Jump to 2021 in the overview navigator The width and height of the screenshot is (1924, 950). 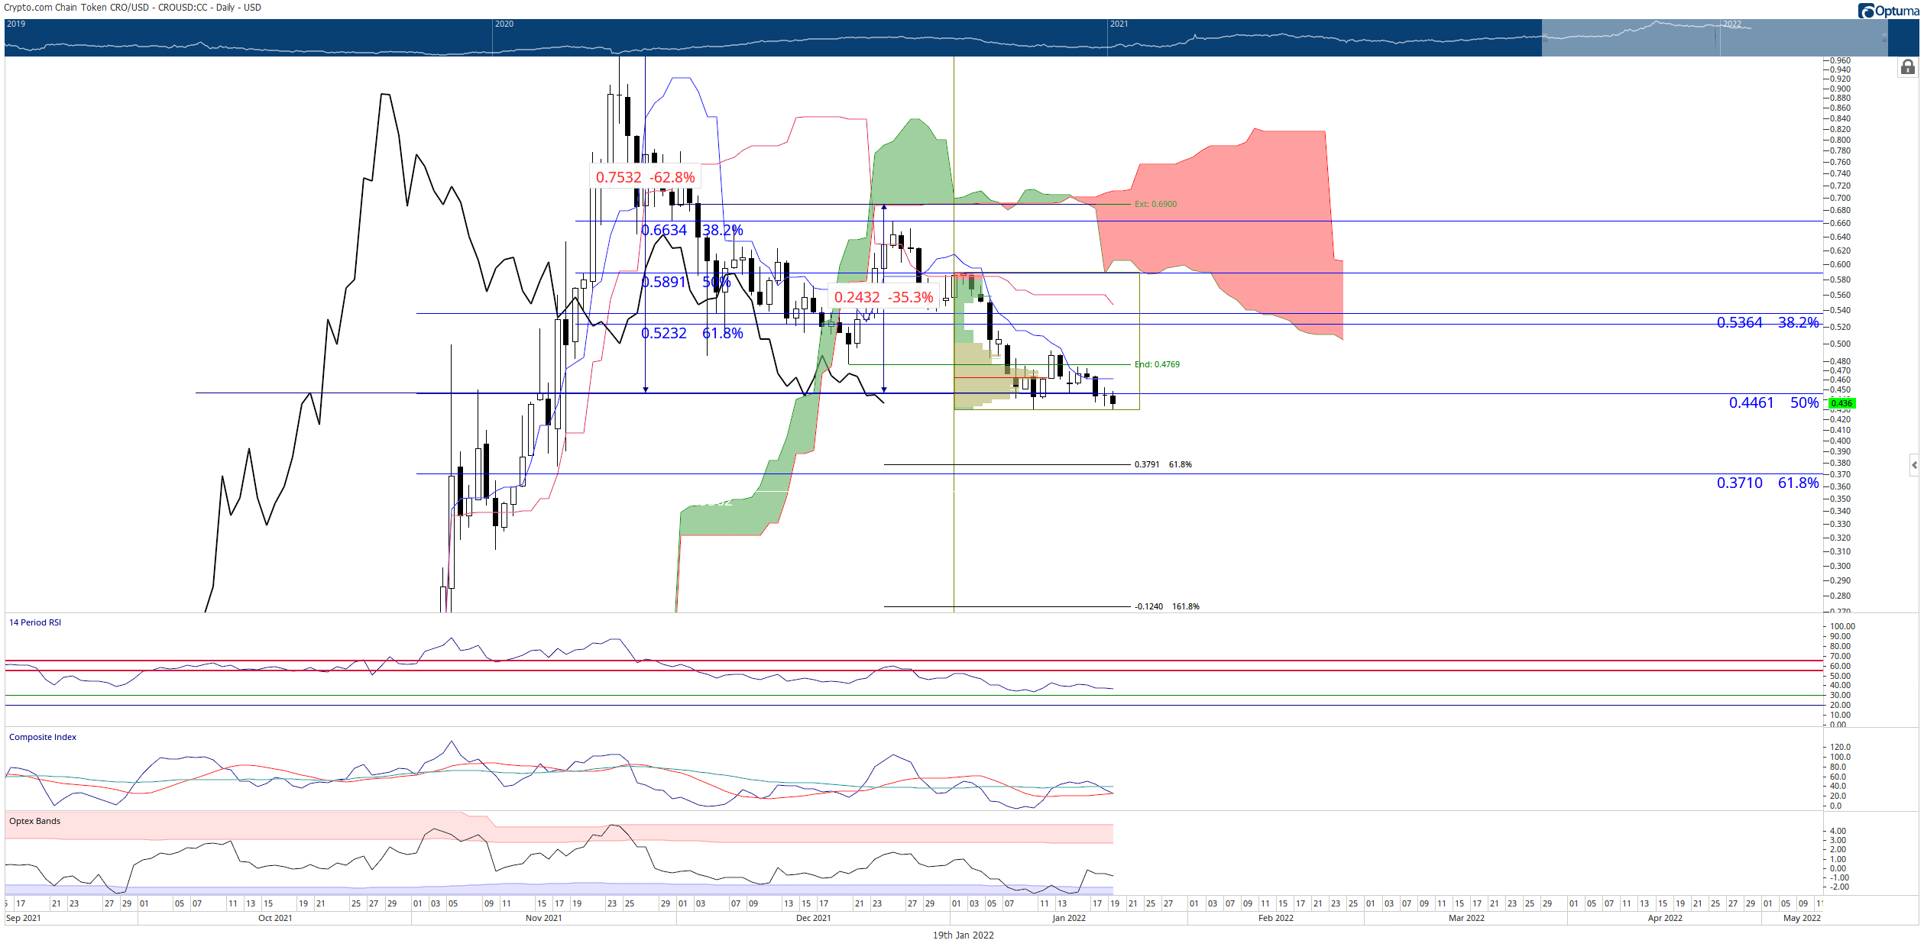coord(1119,24)
